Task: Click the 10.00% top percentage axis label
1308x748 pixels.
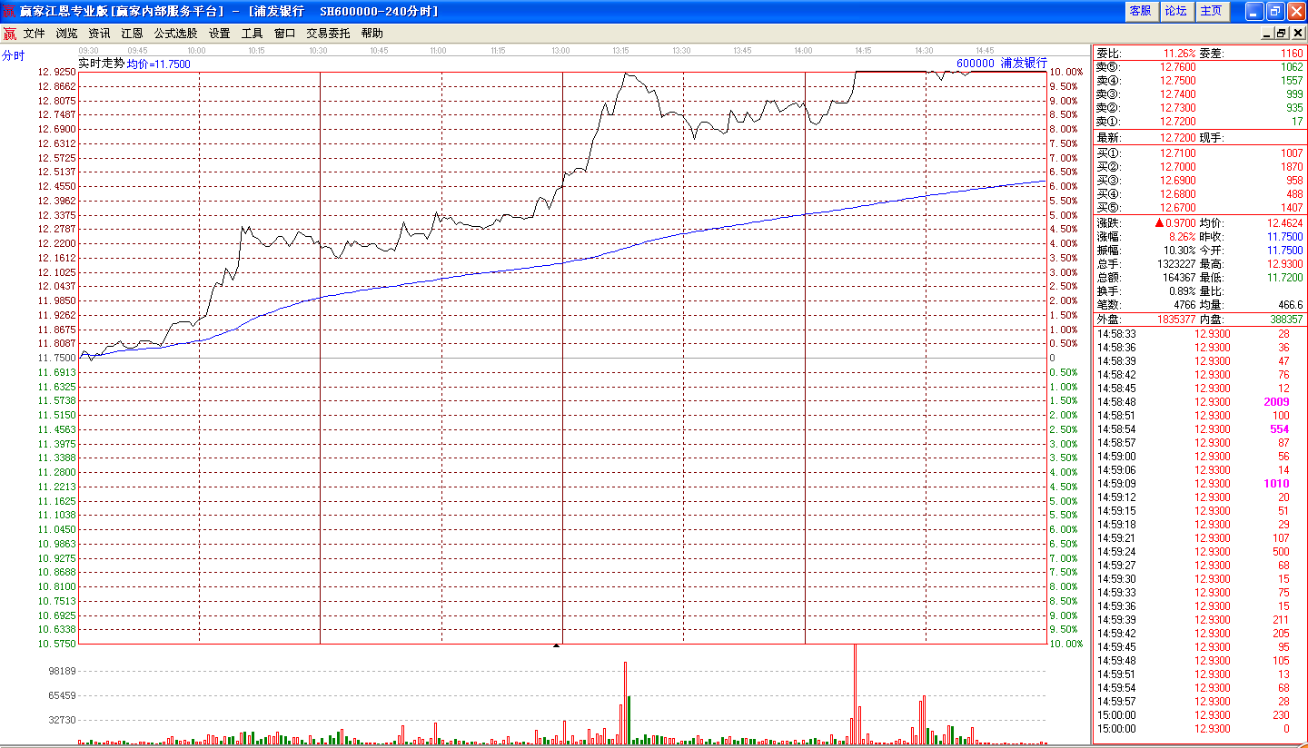Action: tap(1066, 72)
